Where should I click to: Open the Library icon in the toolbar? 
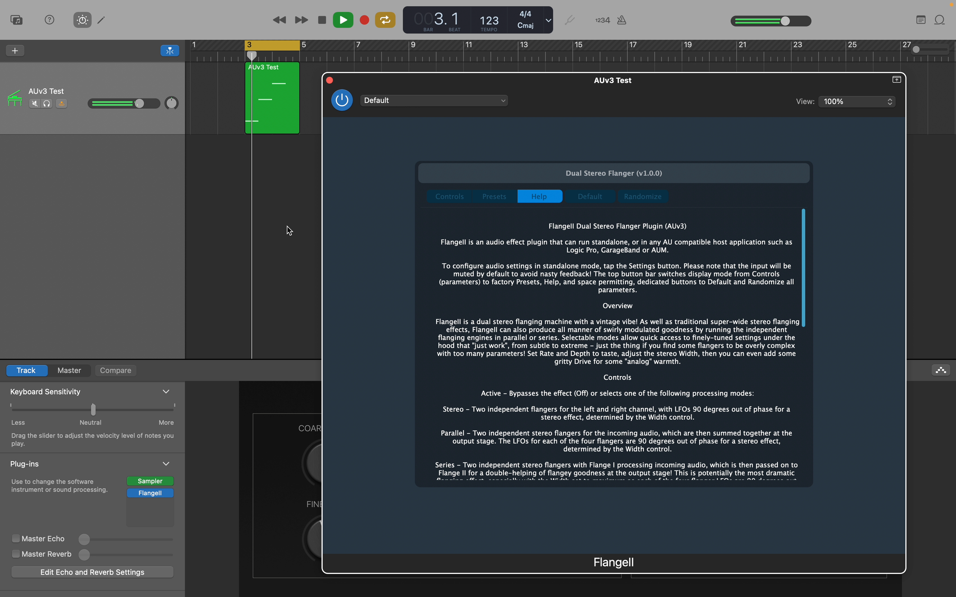pyautogui.click(x=16, y=20)
